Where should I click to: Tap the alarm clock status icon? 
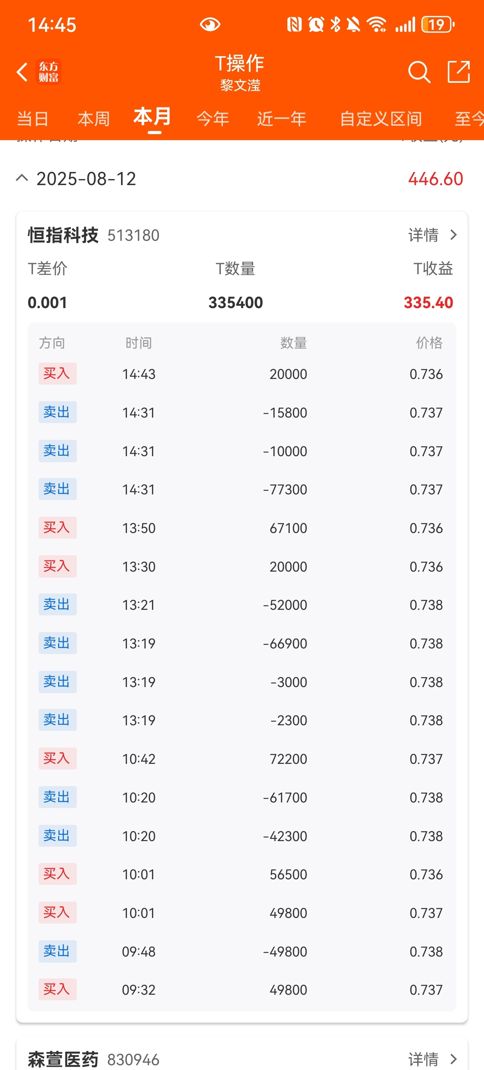[316, 25]
